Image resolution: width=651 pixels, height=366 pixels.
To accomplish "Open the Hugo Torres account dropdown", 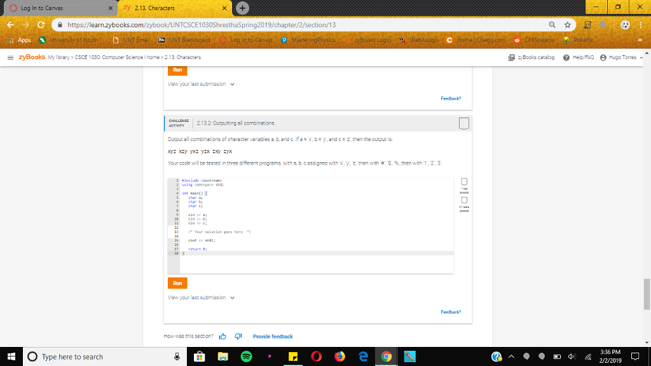I will tap(621, 58).
